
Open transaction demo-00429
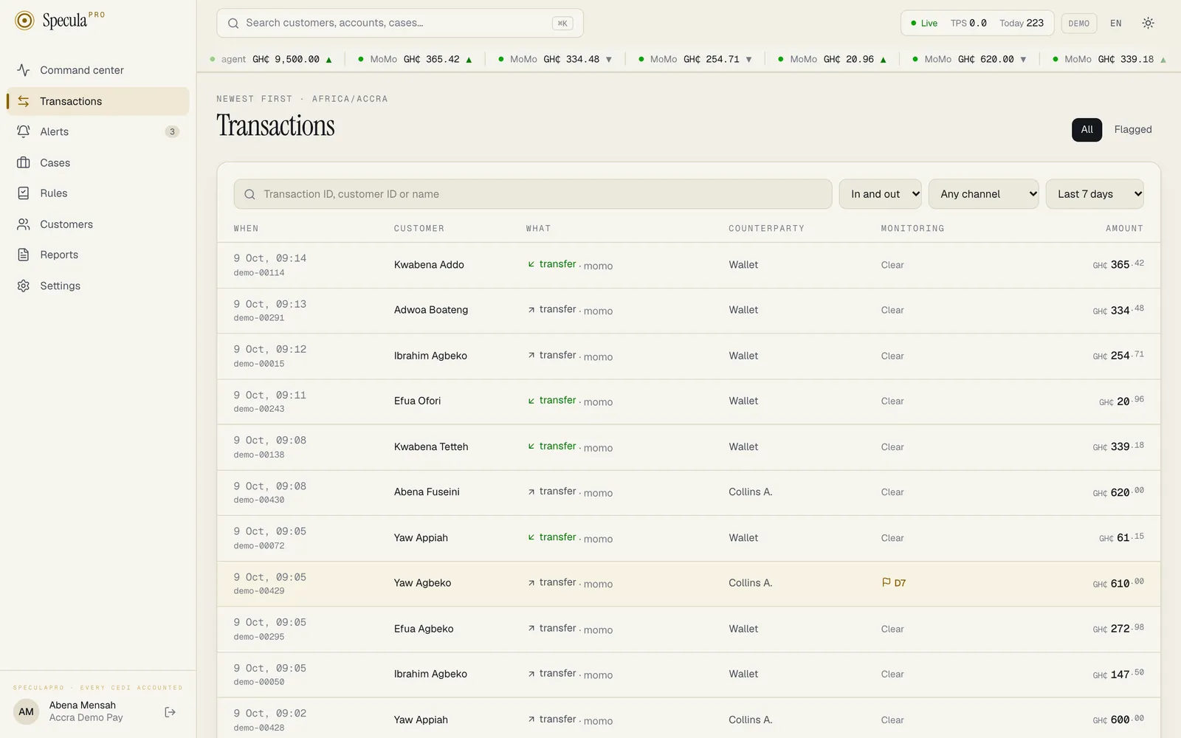tap(259, 591)
